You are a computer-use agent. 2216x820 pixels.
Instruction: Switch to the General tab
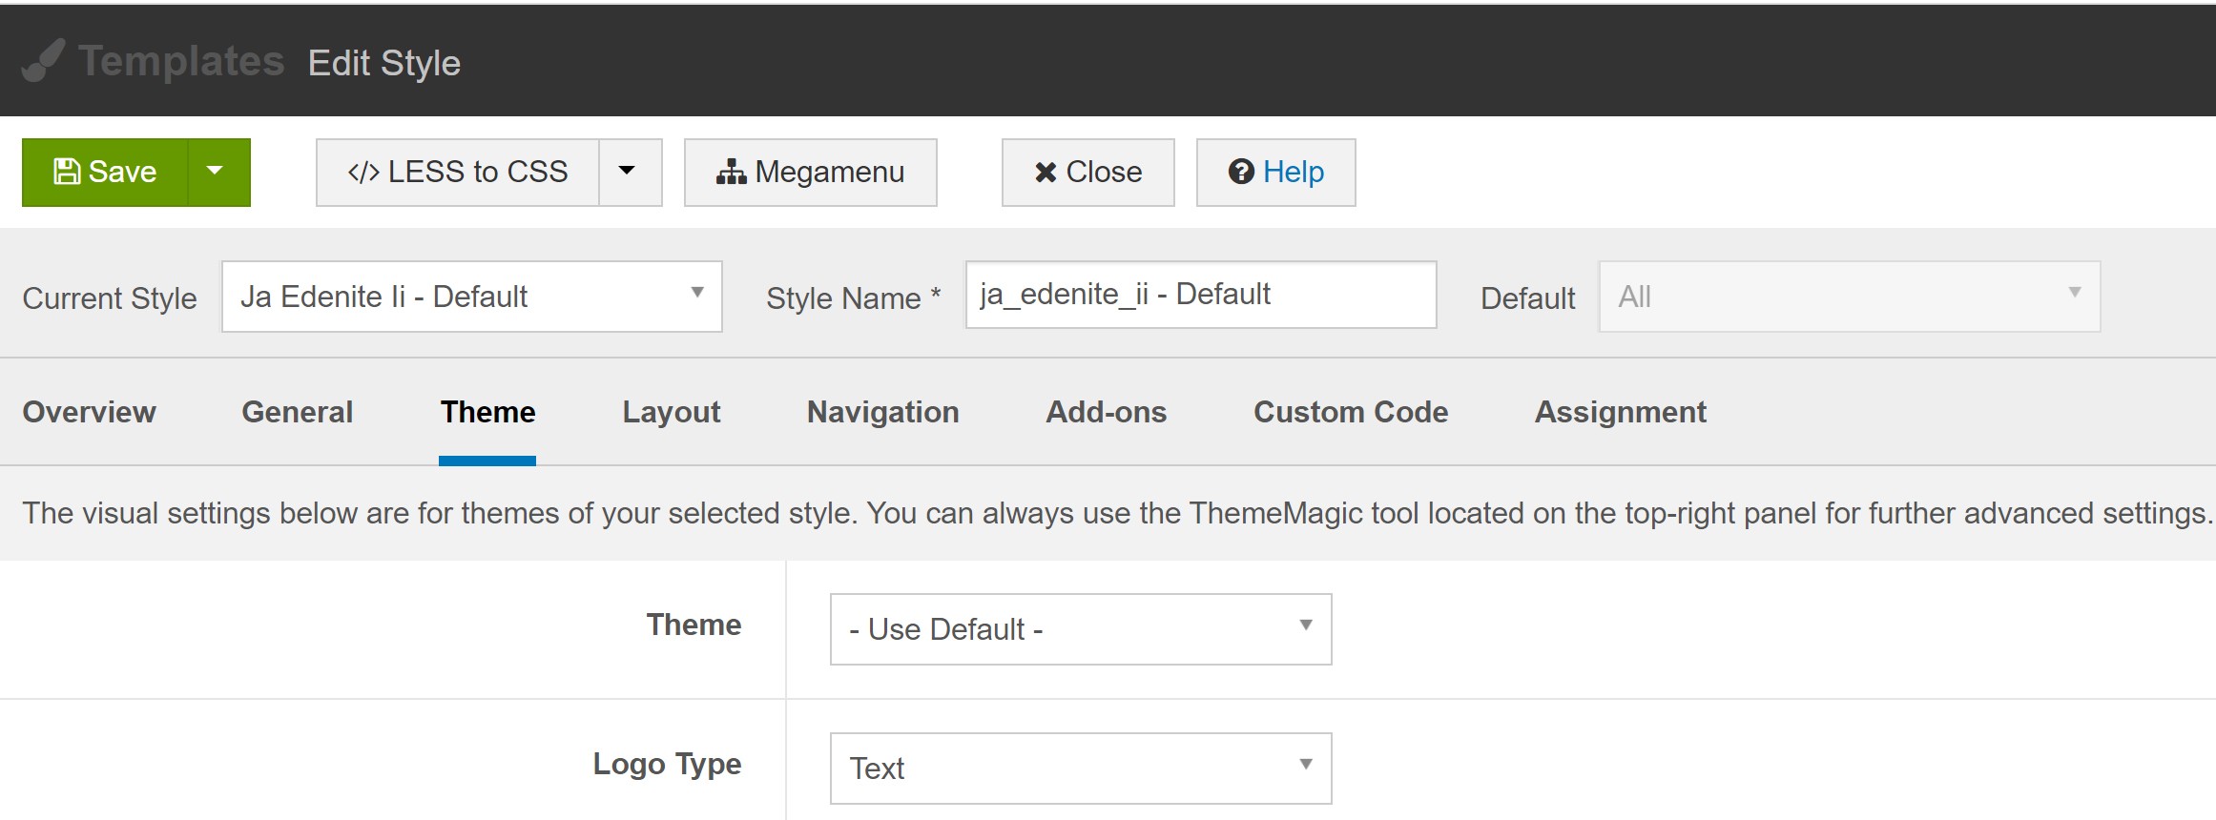pyautogui.click(x=297, y=412)
